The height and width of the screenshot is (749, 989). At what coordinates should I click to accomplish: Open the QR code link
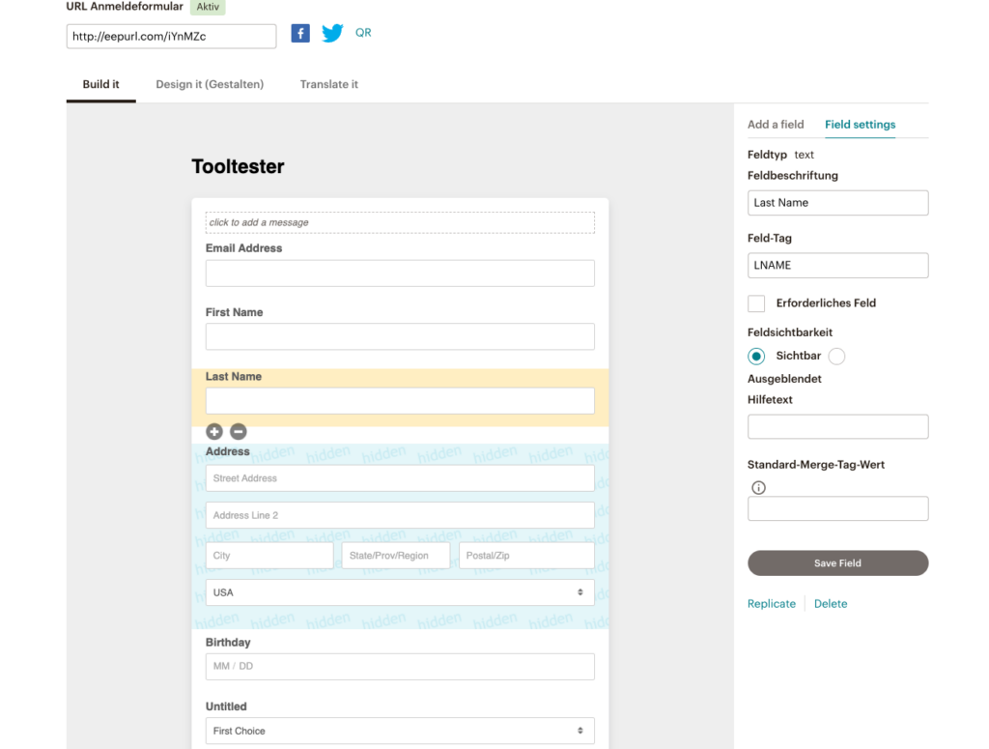click(x=363, y=33)
